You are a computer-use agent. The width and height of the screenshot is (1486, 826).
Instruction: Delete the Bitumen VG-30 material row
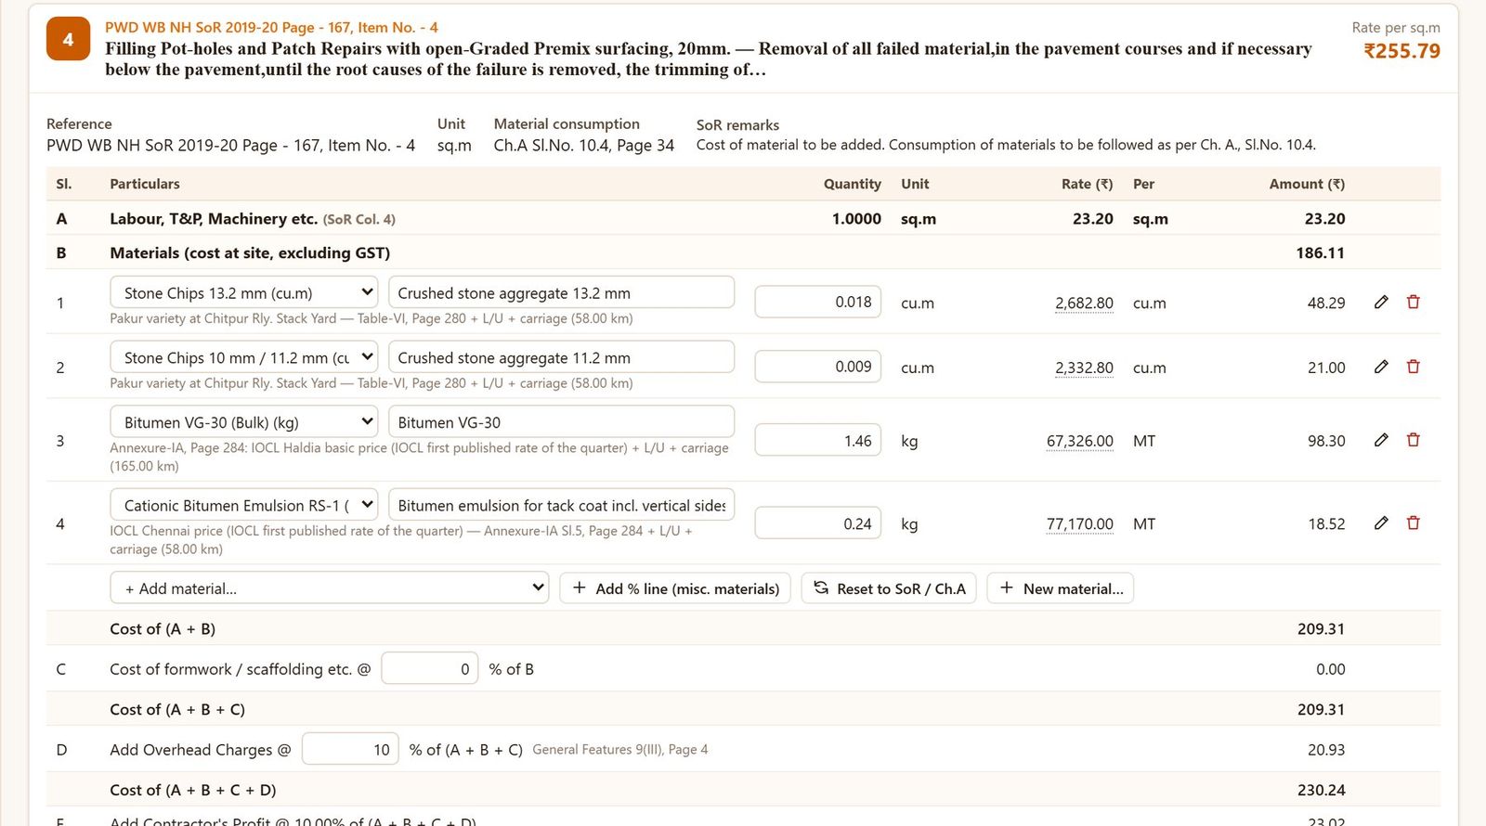1414,440
